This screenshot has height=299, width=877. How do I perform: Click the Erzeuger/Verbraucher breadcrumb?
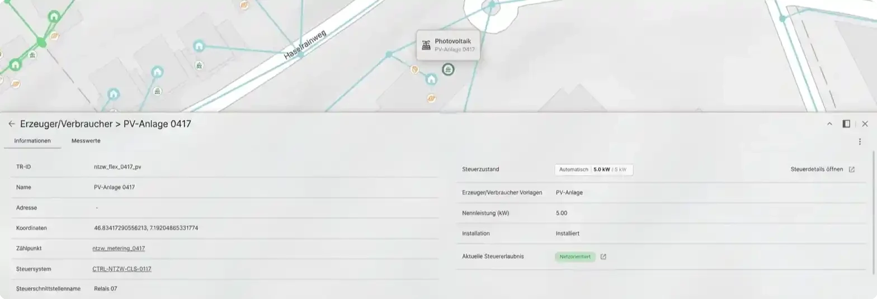point(67,124)
